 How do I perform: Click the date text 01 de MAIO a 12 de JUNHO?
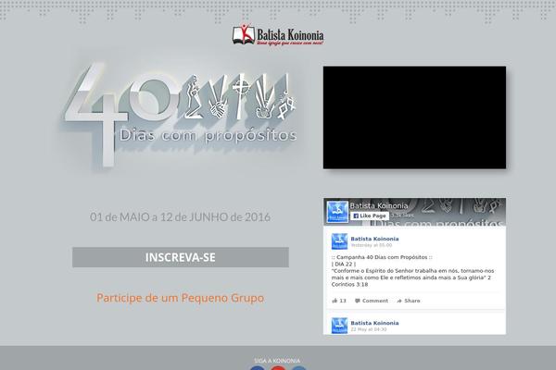(180, 216)
